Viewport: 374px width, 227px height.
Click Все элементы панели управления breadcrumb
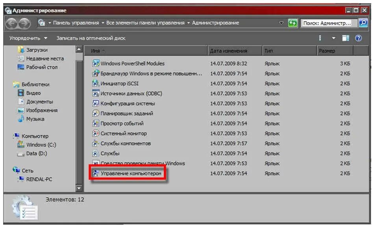(x=145, y=23)
